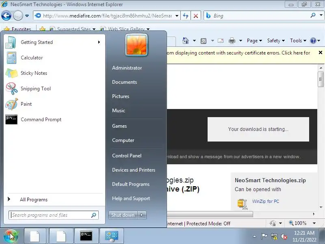Click the Refresh button in IE
325x244 pixels.
click(x=186, y=16)
